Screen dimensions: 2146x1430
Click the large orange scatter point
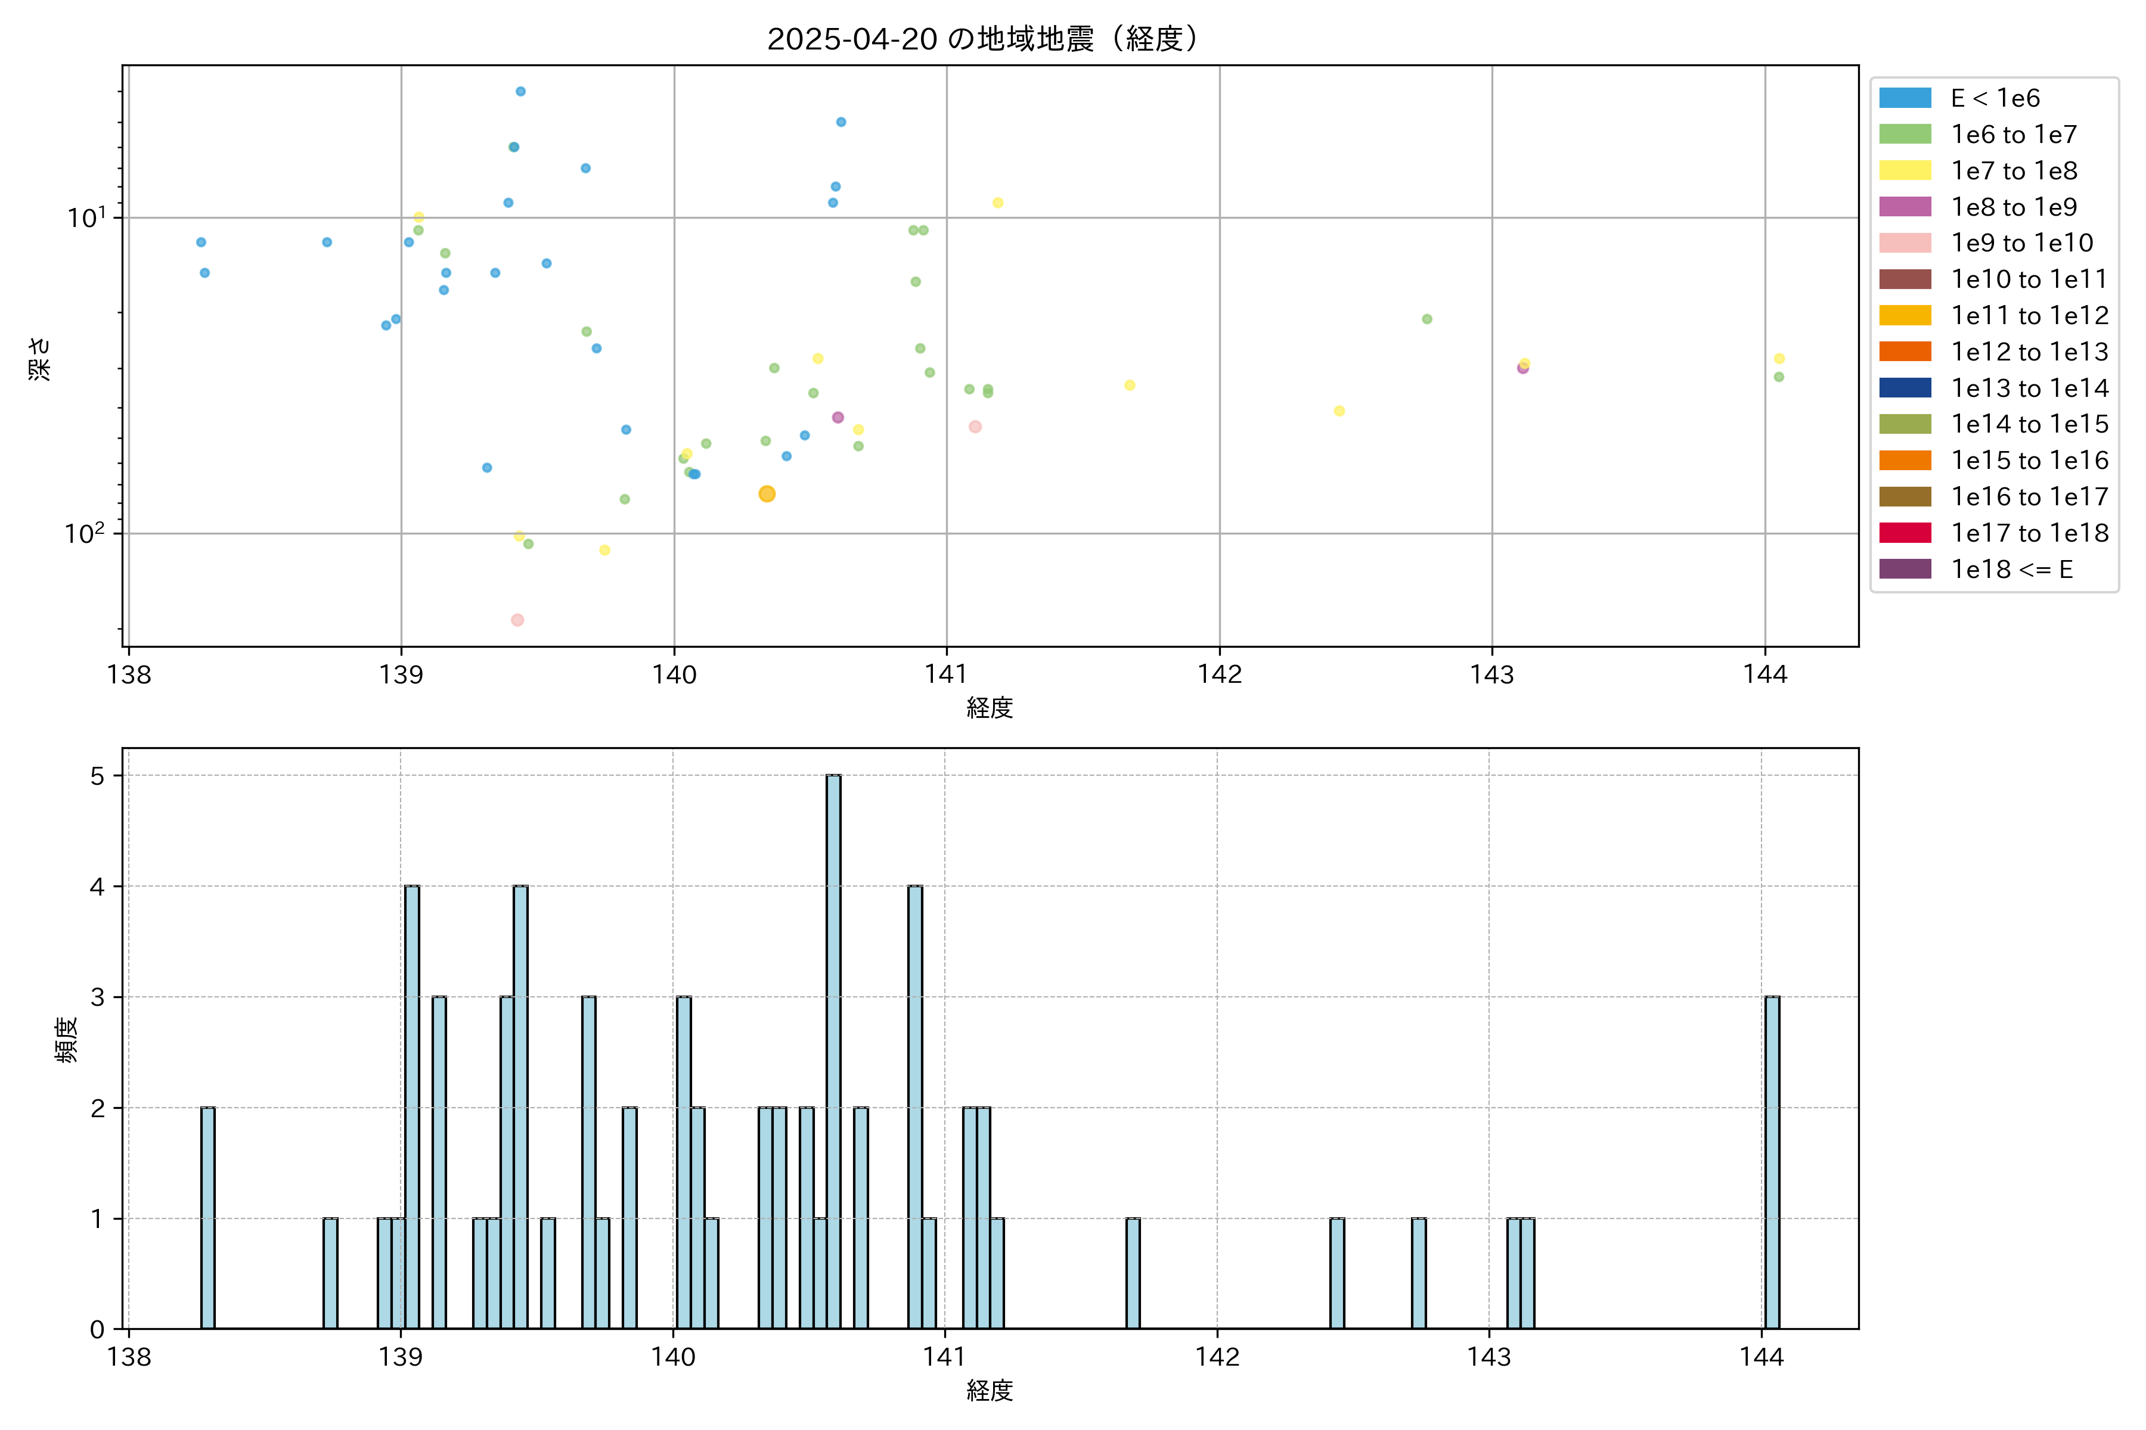tap(767, 493)
